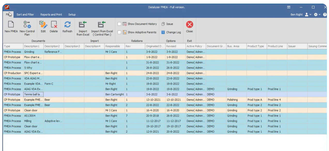Open the Ben Right user dropdown
The image size is (329, 151).
301,15
